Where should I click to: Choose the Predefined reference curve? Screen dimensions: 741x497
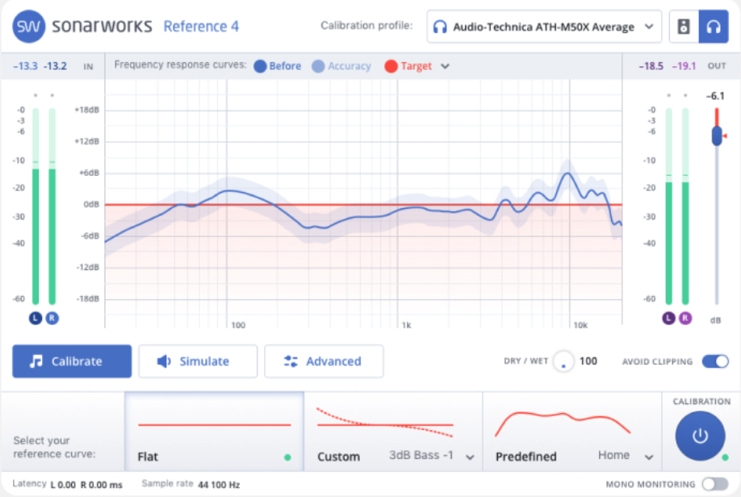click(x=572, y=432)
